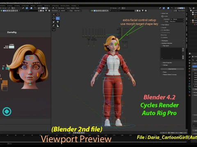Expand the Workspace panel

(x=164, y=41)
